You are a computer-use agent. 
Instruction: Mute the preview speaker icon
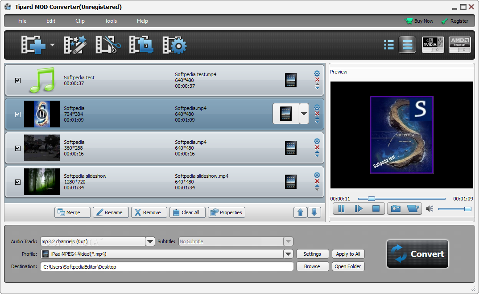430,208
